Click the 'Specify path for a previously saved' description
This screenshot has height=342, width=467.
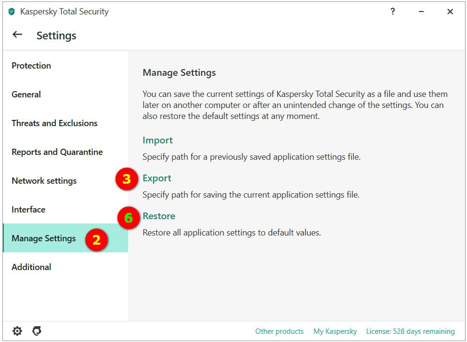tap(251, 157)
